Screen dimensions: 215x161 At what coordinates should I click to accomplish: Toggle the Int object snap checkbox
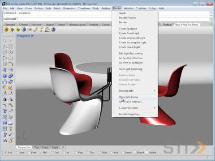(64, 153)
